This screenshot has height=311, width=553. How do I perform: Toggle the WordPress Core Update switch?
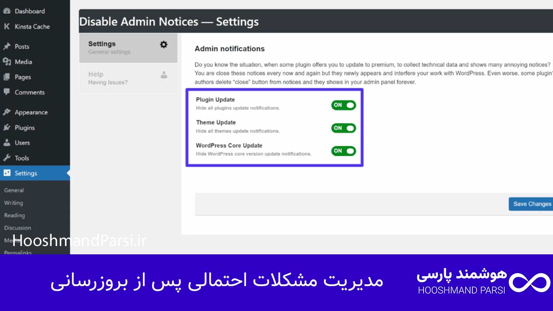[343, 151]
